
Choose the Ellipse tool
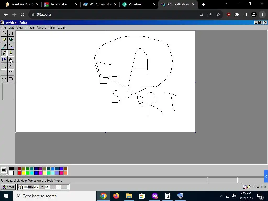[4, 79]
